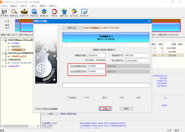Open the dropdown beside 分区后部的空间
This screenshot has height=132, width=185.
click(x=128, y=71)
